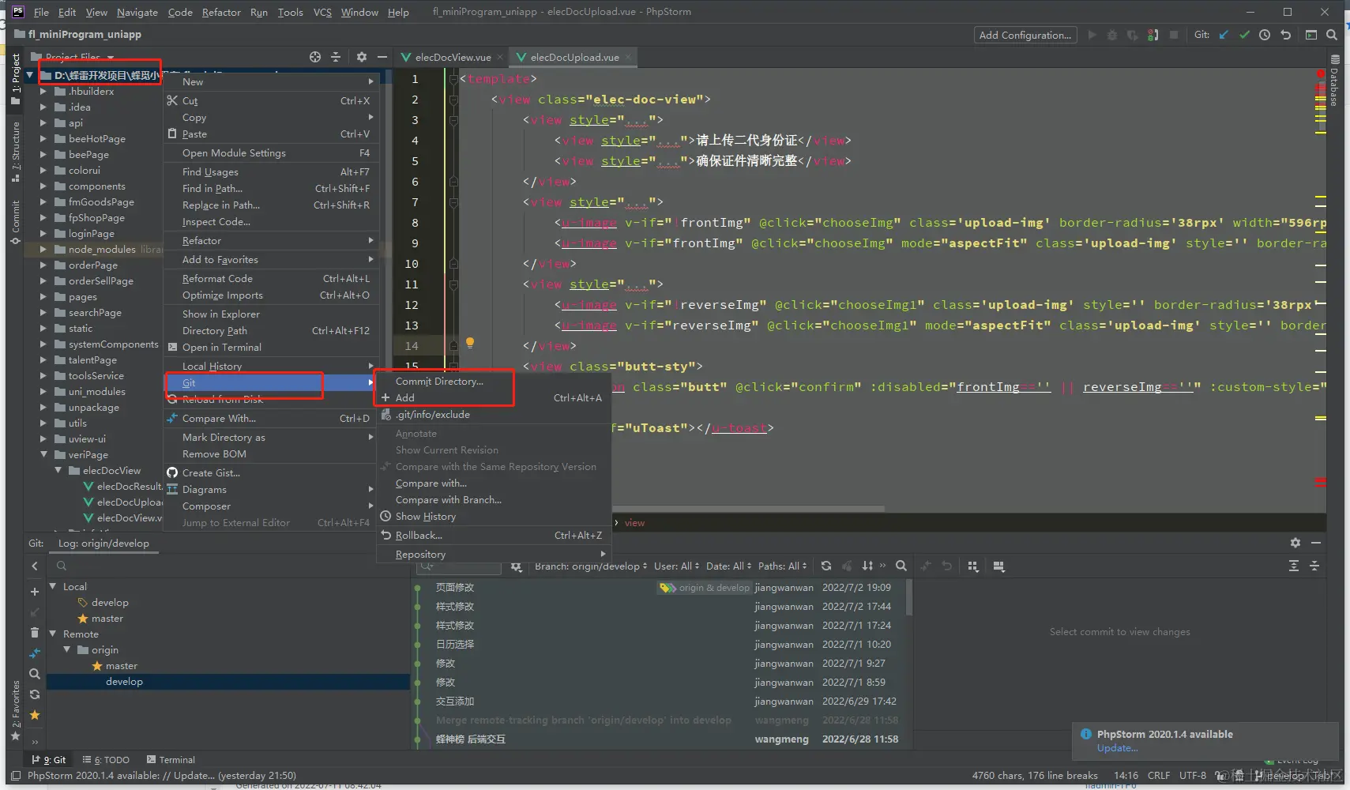Click CRLF line separator in status bar
The width and height of the screenshot is (1350, 790).
coord(1159,776)
